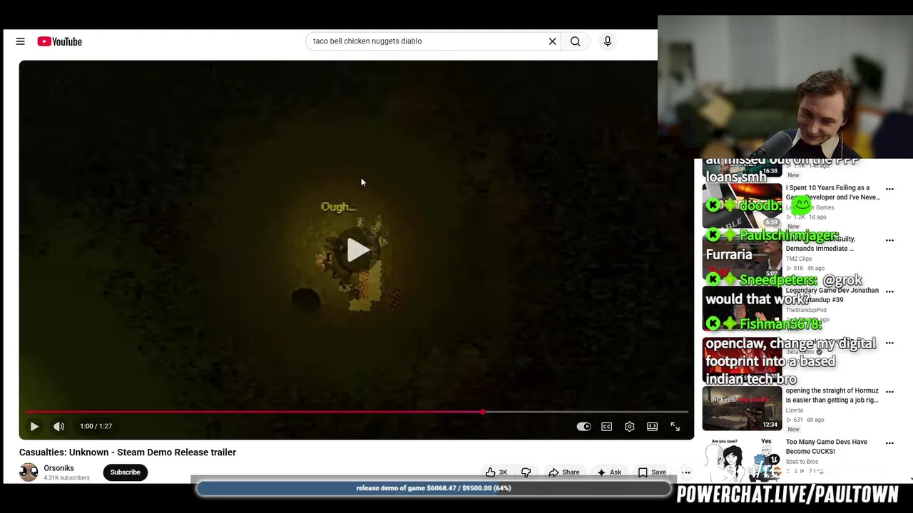Open options for 'I Spent 10 Years Failing' video
Viewport: 913px width, 513px height.
[x=889, y=190]
